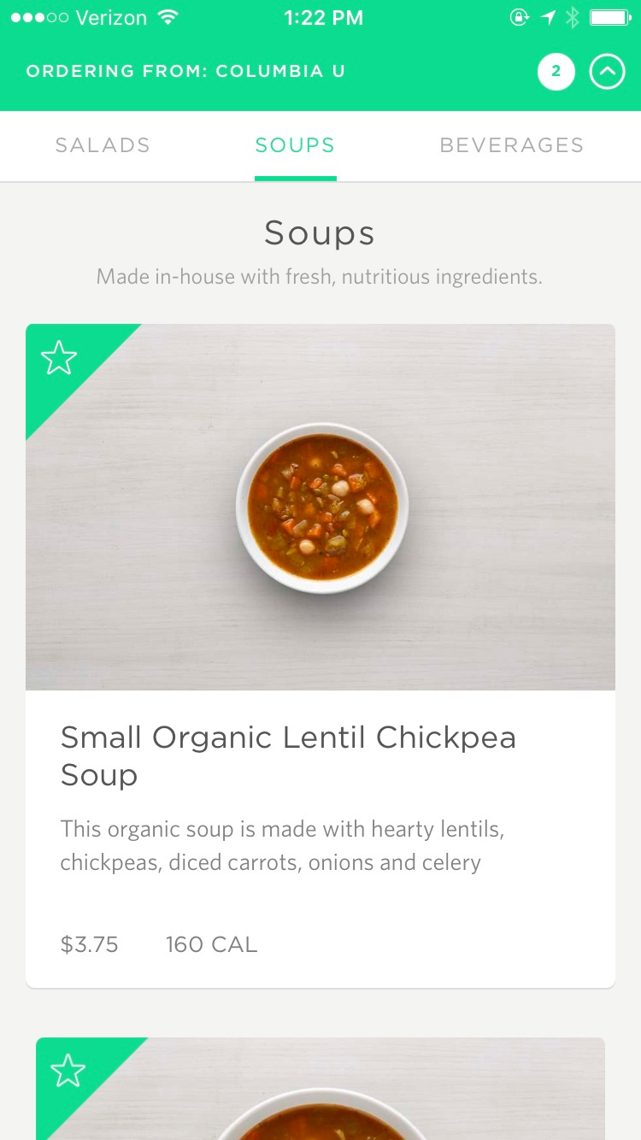
Task: Tap the battery icon in status bar
Action: [x=610, y=17]
